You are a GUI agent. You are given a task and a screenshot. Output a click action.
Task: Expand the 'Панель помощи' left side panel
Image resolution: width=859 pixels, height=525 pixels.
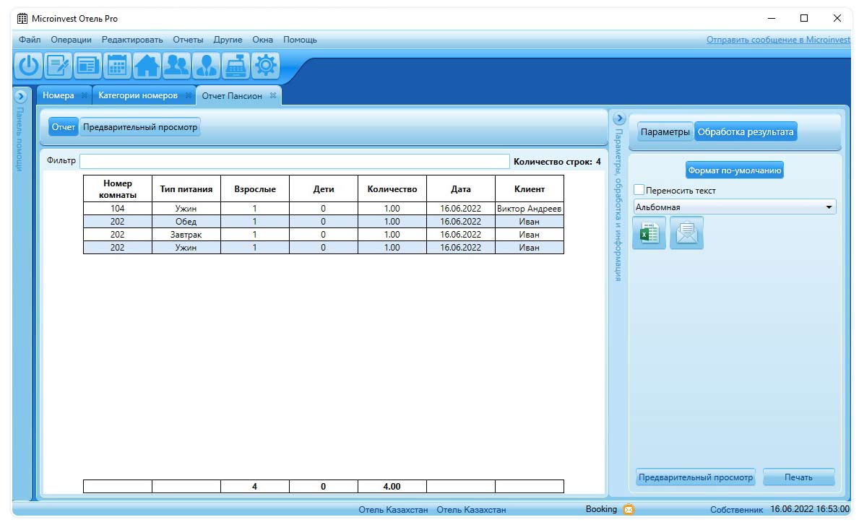click(x=21, y=96)
